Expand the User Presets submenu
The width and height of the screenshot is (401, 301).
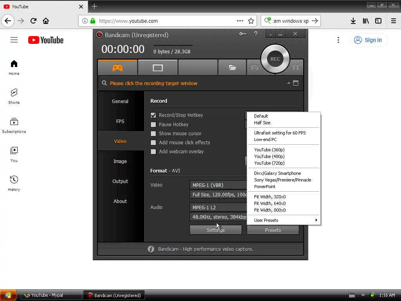tap(284, 220)
